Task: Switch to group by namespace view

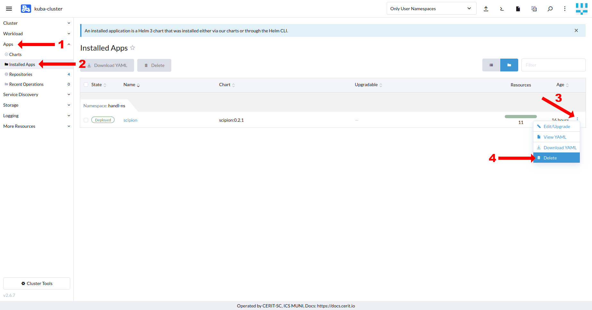Action: click(509, 65)
